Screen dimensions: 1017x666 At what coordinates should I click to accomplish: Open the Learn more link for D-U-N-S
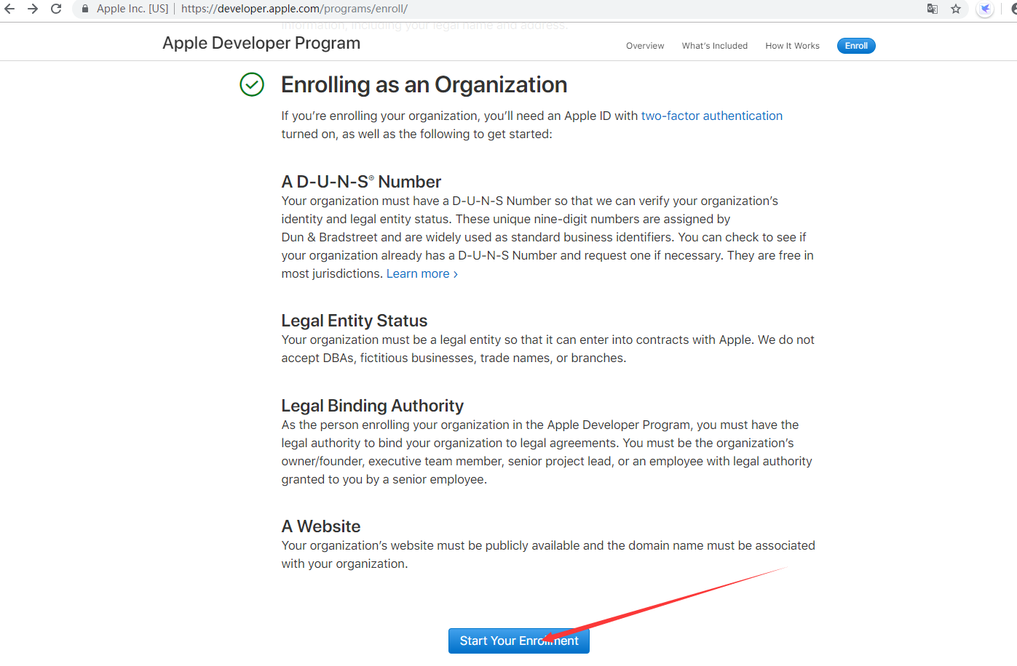point(422,273)
